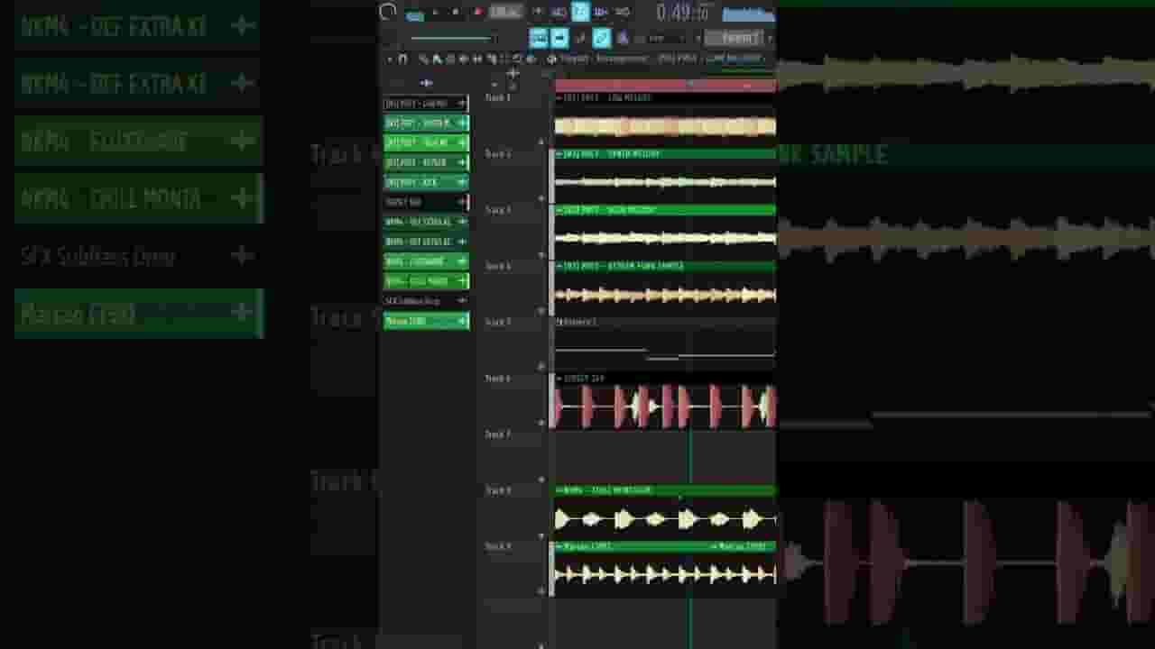The image size is (1155, 649).
Task: Select the Draw pencil tool in playlist toolbar
Action: point(423,59)
